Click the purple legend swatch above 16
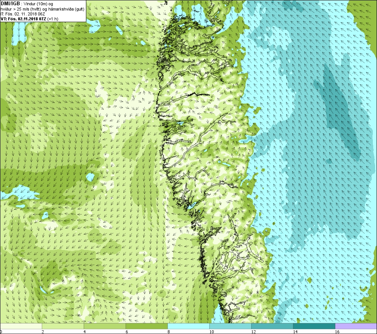377x334 pixels. 356,326
